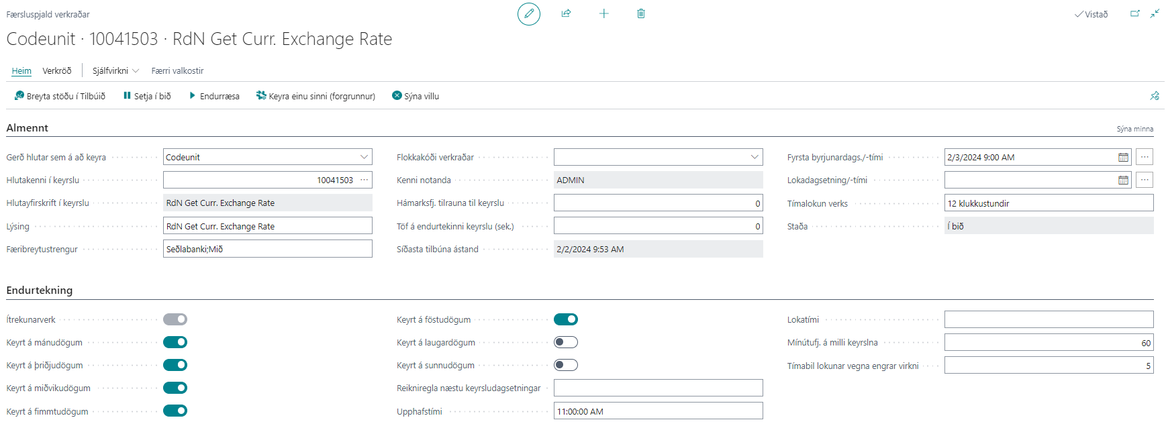Click Setja í bið button
This screenshot has width=1166, height=426.
pos(147,97)
